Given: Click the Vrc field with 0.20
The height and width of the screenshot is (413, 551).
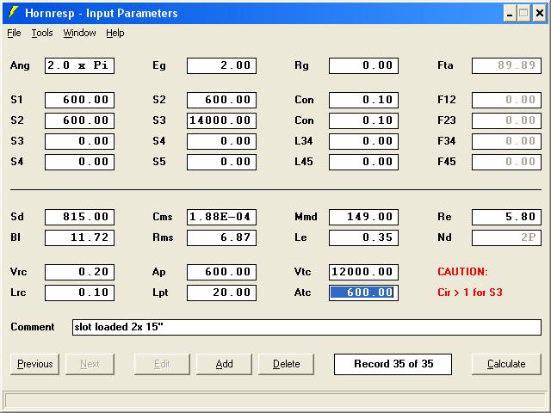Looking at the screenshot, I should pos(79,272).
